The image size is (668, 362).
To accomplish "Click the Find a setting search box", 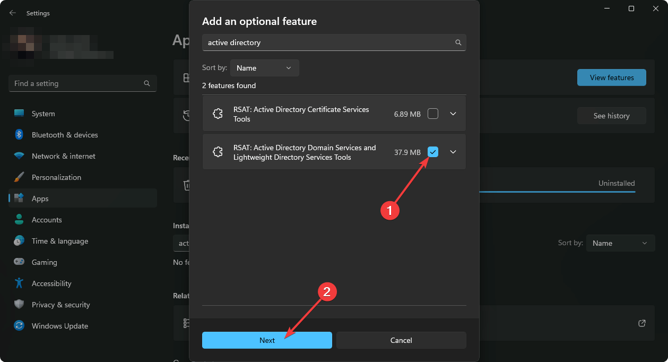I will pyautogui.click(x=83, y=83).
